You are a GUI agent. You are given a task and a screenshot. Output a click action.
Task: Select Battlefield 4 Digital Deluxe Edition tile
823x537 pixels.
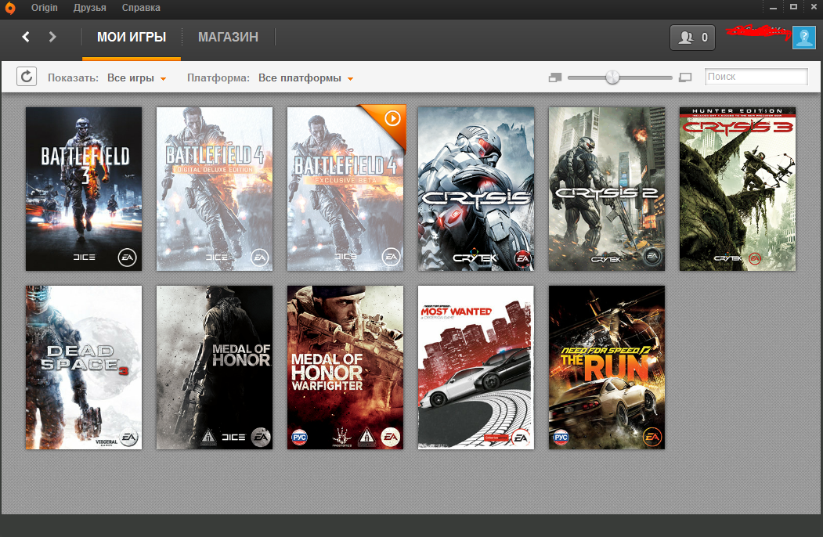215,189
